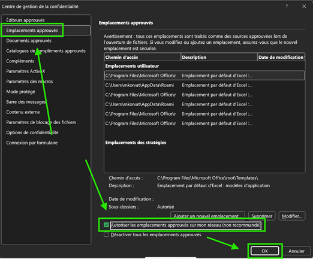Open the Éditeurs approuvés section

25,20
